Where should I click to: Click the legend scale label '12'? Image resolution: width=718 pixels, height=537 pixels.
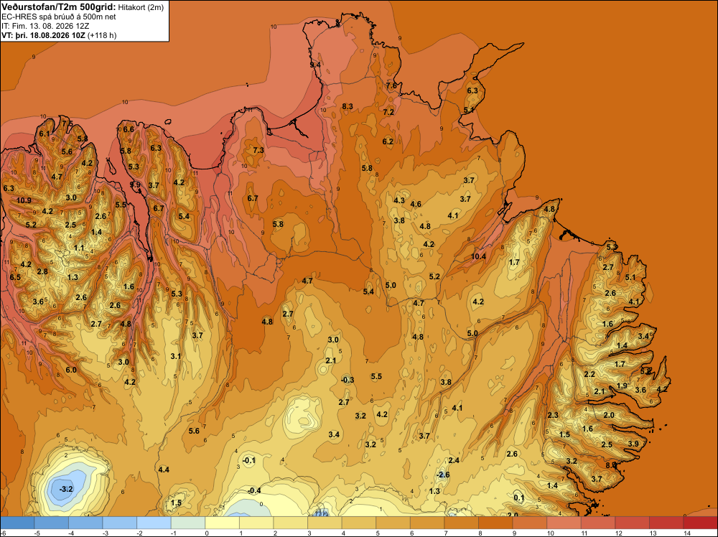pos(619,533)
